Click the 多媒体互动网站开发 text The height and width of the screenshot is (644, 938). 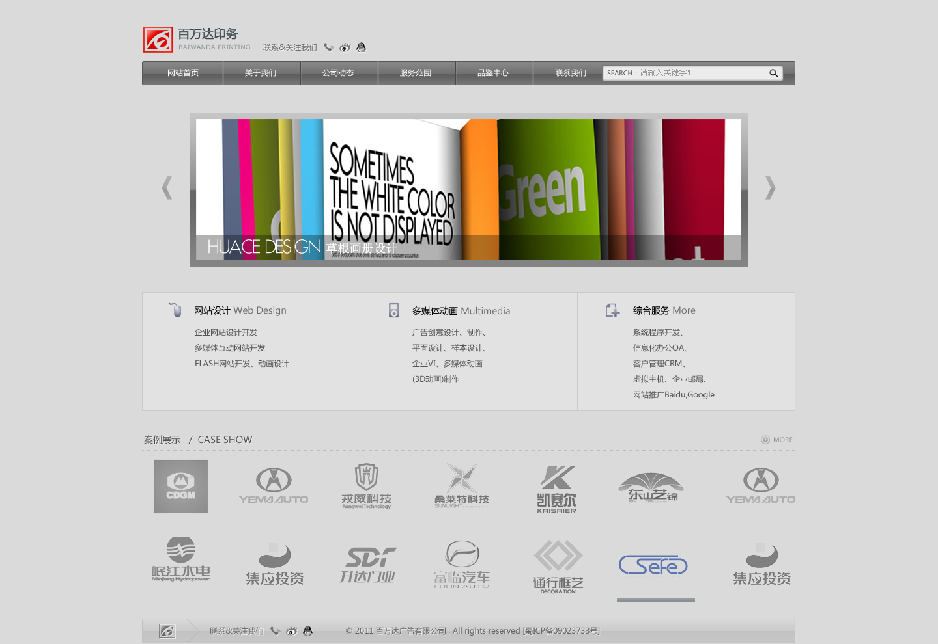tap(230, 348)
